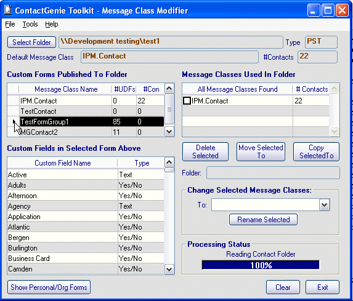This screenshot has height=301, width=353.
Task: Click the Rename Selected button
Action: pyautogui.click(x=263, y=220)
